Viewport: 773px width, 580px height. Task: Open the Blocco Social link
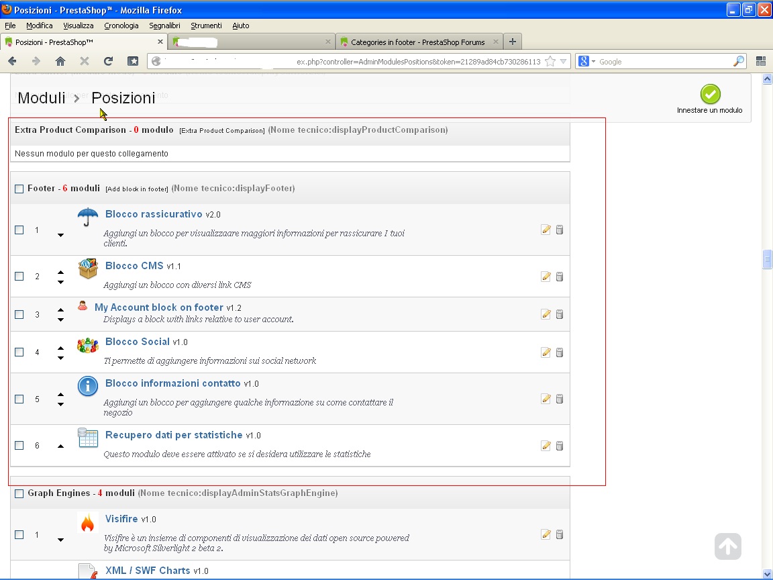137,341
